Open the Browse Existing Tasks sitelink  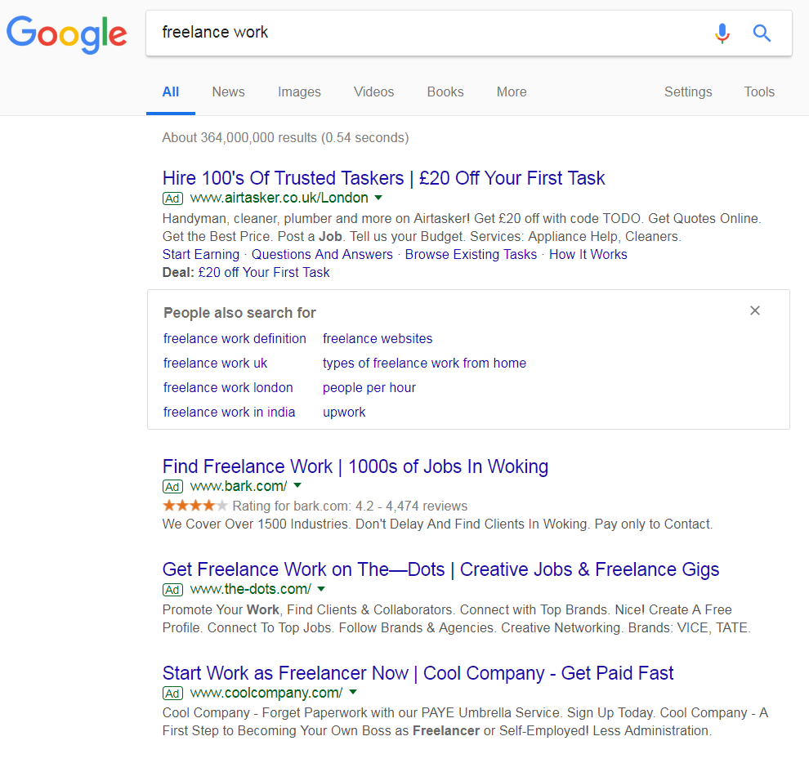471,254
